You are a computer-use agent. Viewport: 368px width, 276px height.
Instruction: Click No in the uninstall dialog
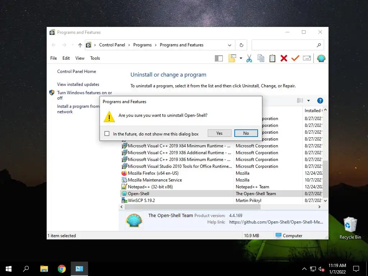pyautogui.click(x=246, y=133)
